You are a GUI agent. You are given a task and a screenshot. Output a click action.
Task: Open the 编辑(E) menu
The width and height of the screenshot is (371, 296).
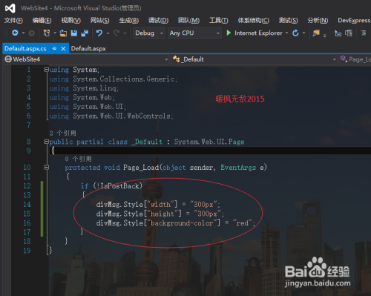(42, 21)
